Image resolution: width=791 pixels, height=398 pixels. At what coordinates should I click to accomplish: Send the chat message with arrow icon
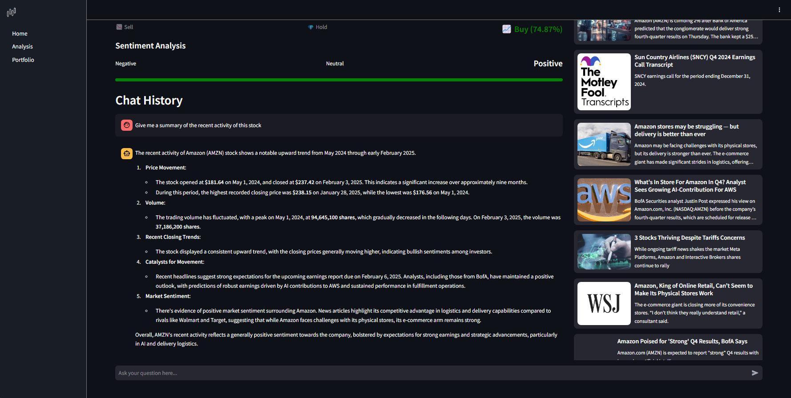click(x=755, y=373)
